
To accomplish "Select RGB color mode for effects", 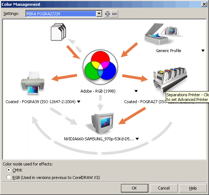I will click(x=9, y=178).
